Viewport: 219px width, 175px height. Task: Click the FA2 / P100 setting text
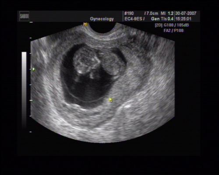(173, 31)
